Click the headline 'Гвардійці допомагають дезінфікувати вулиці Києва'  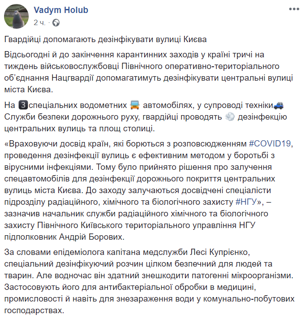tap(106, 39)
